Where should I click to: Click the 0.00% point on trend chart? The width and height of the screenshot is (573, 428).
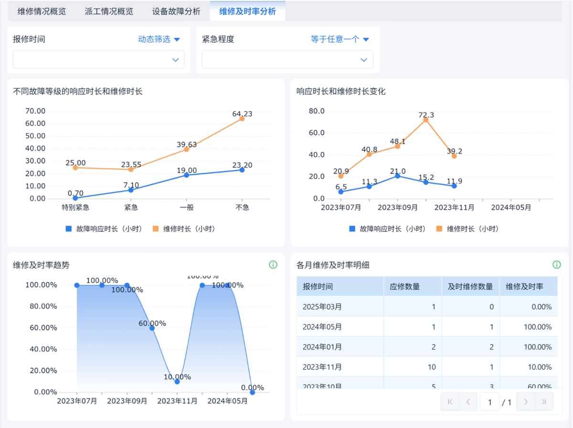(x=253, y=392)
